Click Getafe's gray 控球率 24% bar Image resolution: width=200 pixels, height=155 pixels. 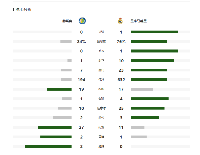(66, 42)
